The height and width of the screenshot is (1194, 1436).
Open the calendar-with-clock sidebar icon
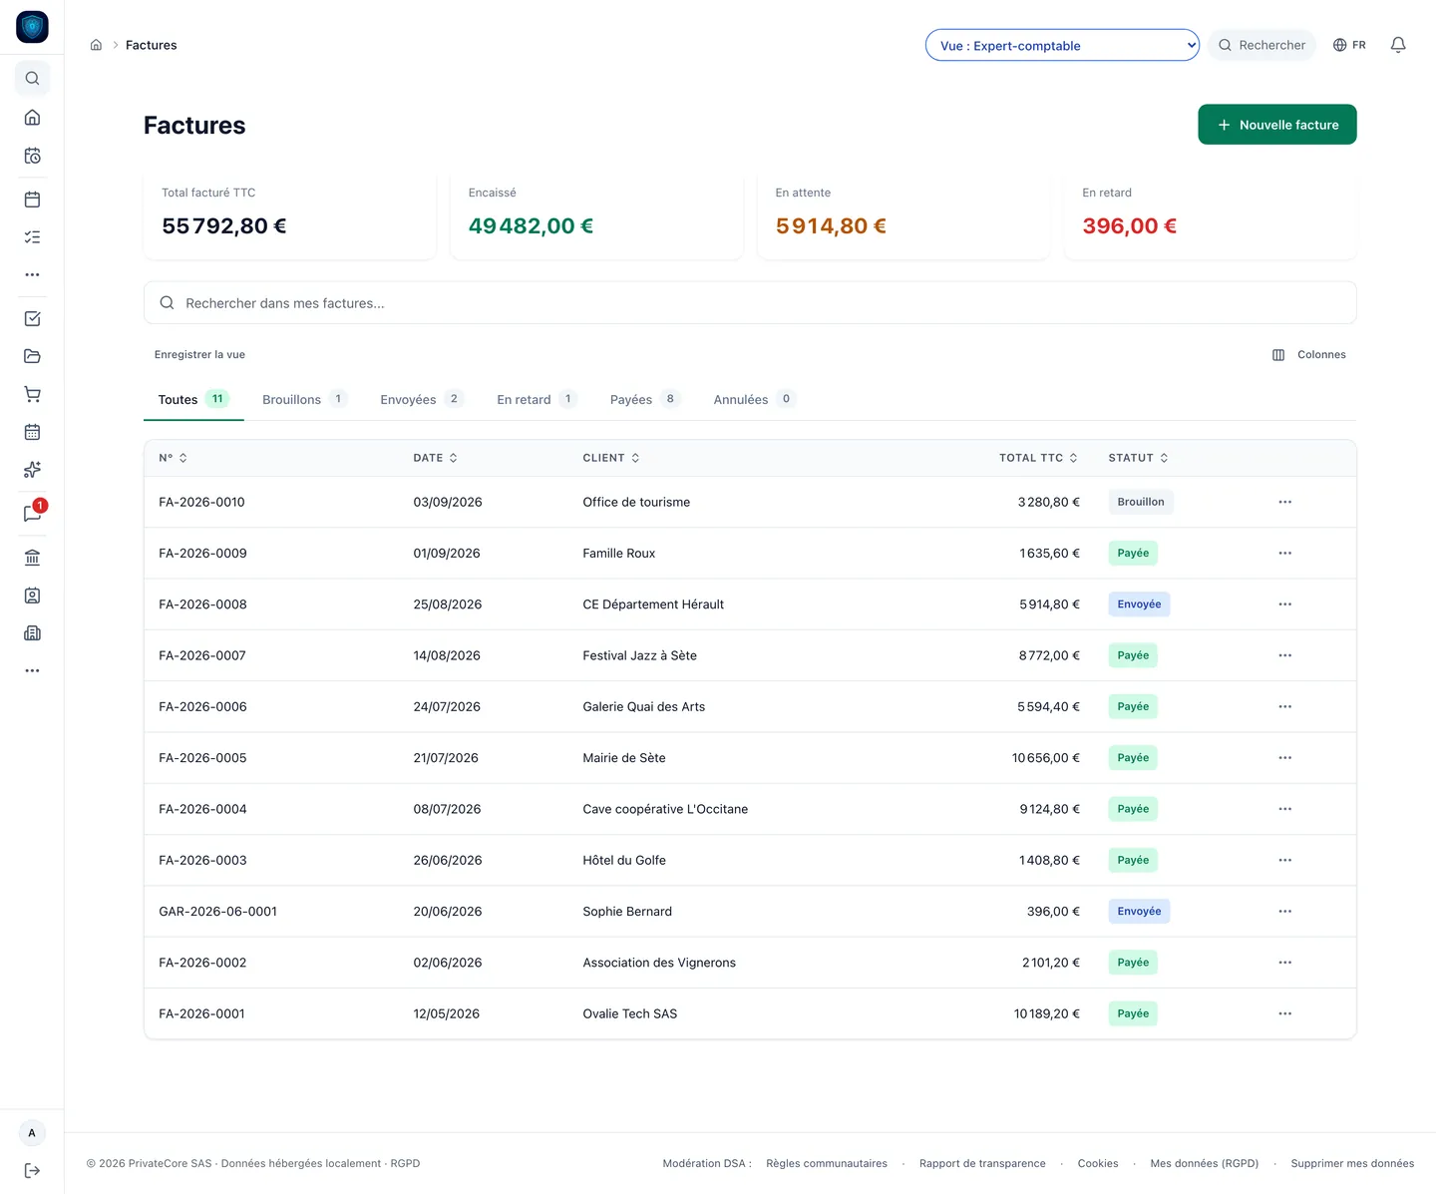point(32,156)
